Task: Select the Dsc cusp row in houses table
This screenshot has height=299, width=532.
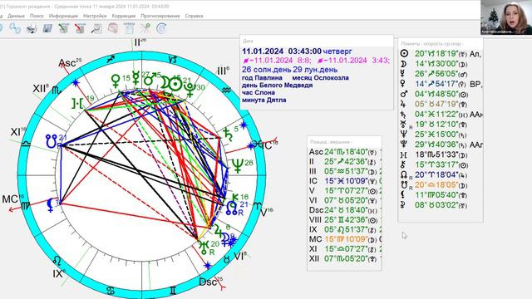Action: (345, 210)
